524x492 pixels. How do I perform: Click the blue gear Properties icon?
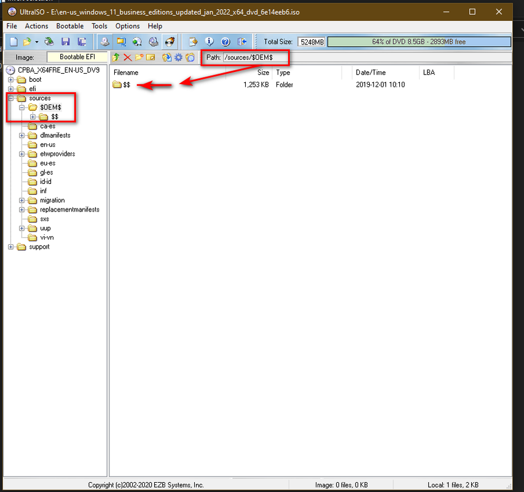click(x=178, y=58)
